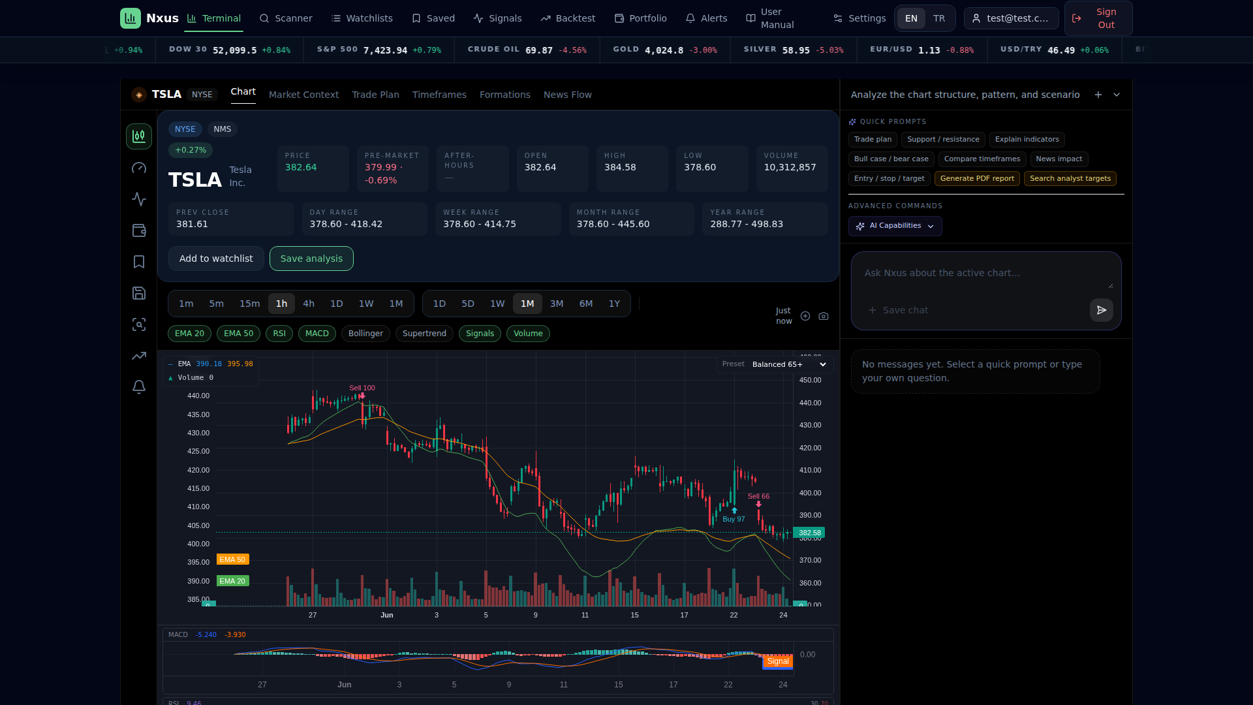Open the candlestick chart sidebar icon
The image size is (1253, 705).
point(139,136)
